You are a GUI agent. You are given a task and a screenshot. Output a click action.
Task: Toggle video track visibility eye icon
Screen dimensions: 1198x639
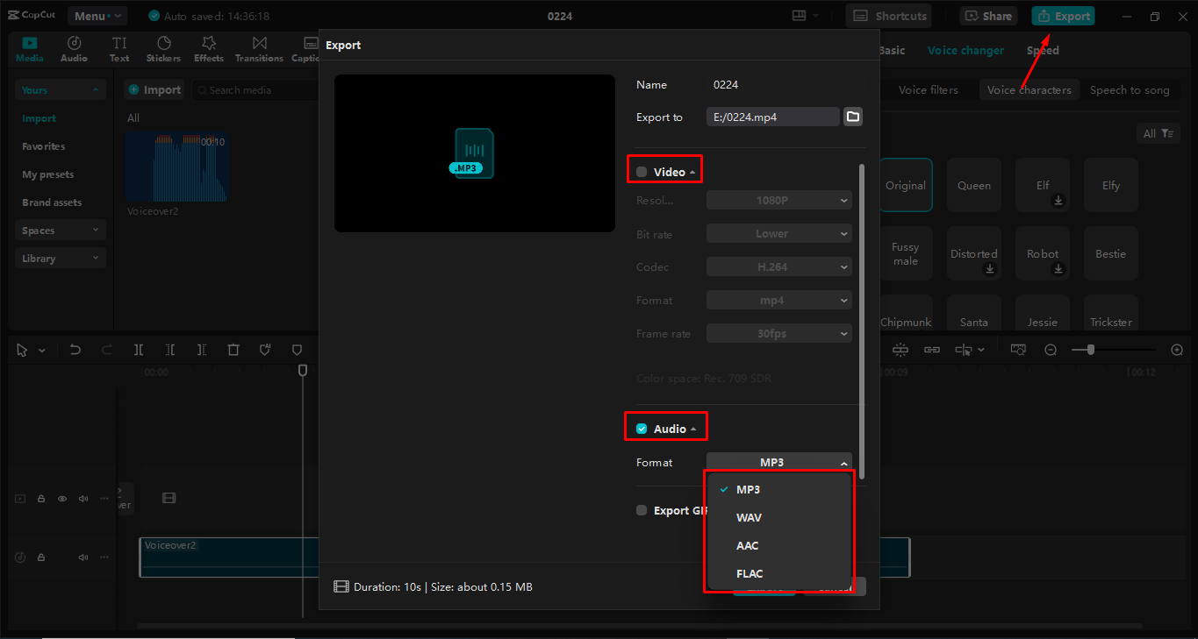[x=62, y=499]
